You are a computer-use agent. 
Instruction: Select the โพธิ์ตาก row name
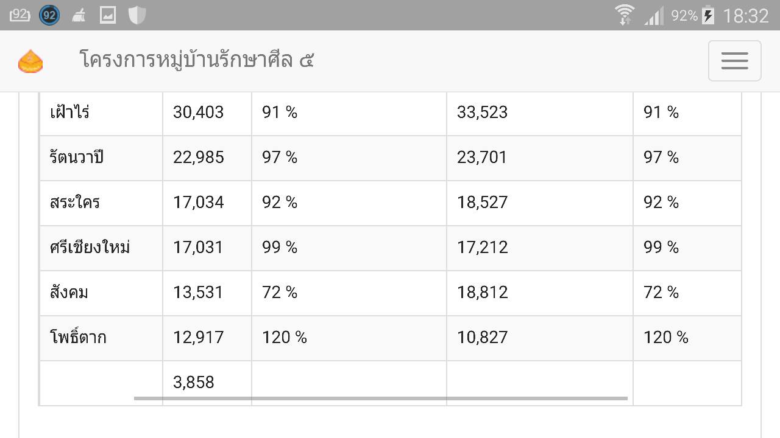(x=78, y=338)
